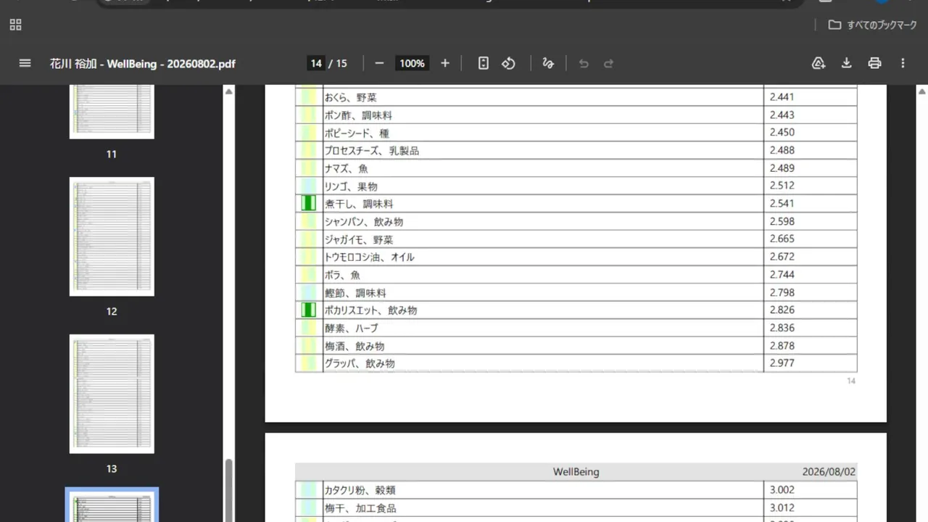Click the file title 花川 裕加 - WellBeing

click(x=143, y=64)
